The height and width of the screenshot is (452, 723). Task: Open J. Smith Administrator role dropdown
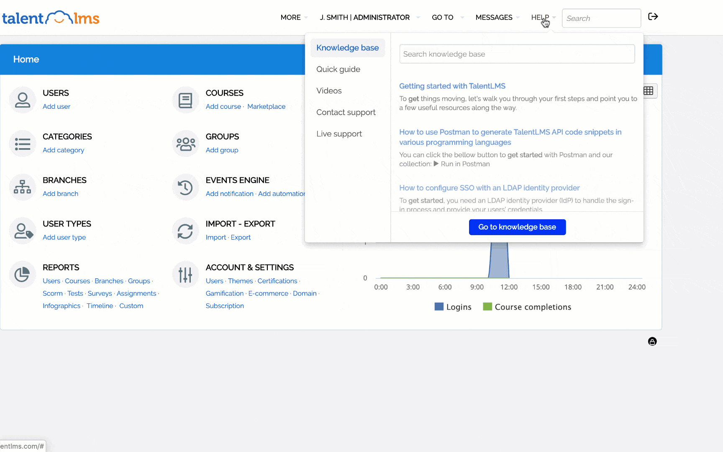[369, 18]
